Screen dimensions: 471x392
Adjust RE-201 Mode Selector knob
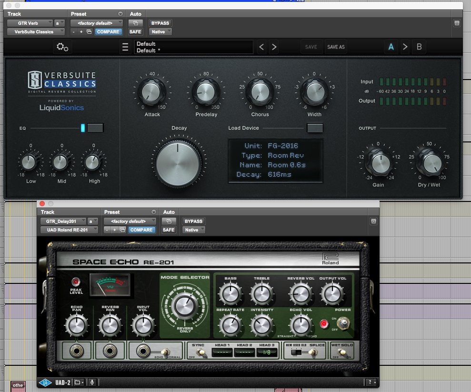click(x=185, y=306)
